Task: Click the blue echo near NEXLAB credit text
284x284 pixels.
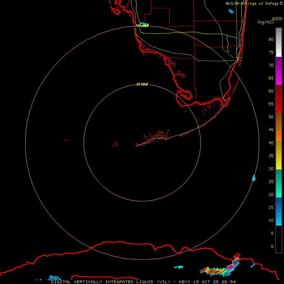Action: point(231,11)
